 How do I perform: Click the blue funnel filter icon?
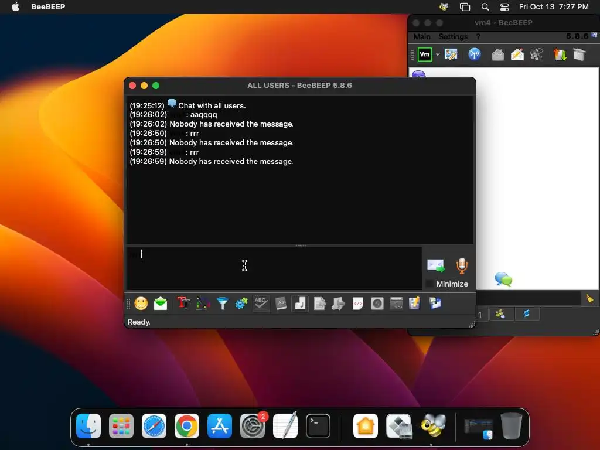tap(222, 304)
